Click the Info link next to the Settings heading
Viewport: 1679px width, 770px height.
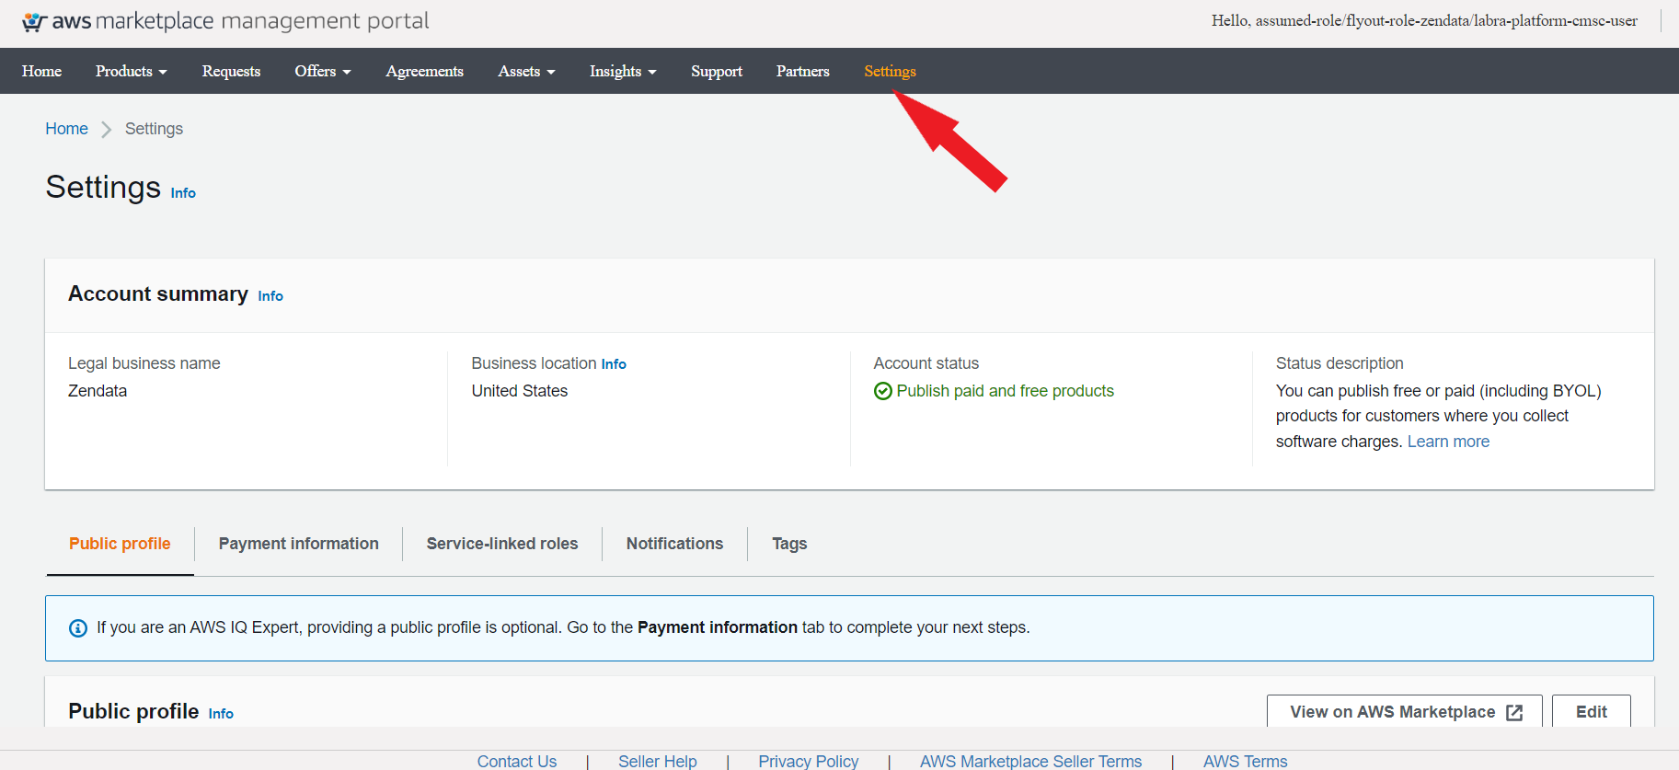tap(183, 193)
